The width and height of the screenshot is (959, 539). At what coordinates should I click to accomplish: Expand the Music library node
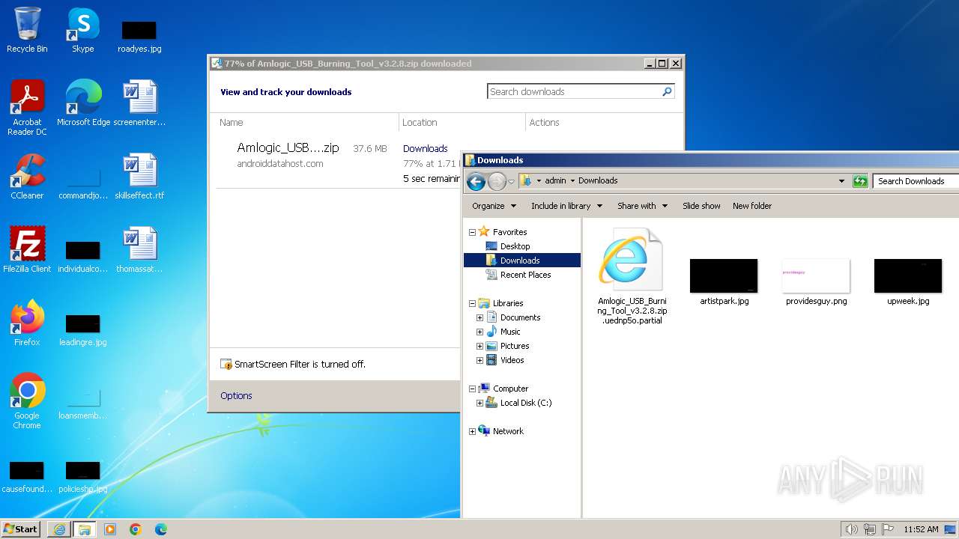pyautogui.click(x=479, y=332)
